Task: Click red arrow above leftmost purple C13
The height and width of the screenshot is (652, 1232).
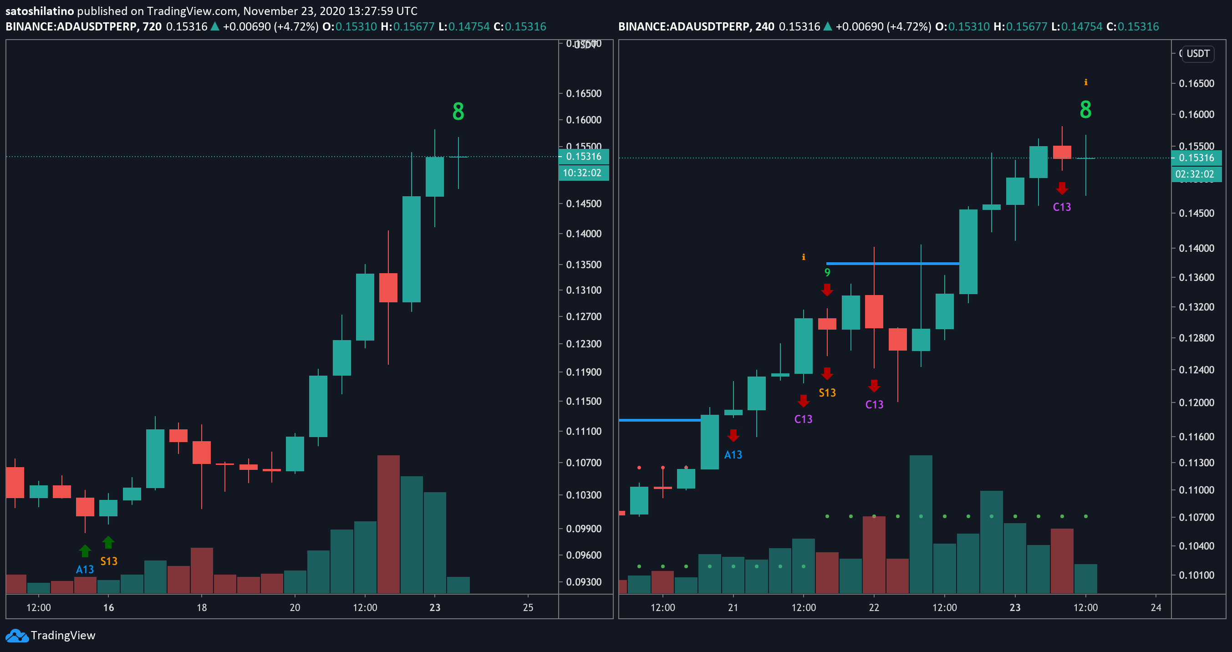Action: 804,401
